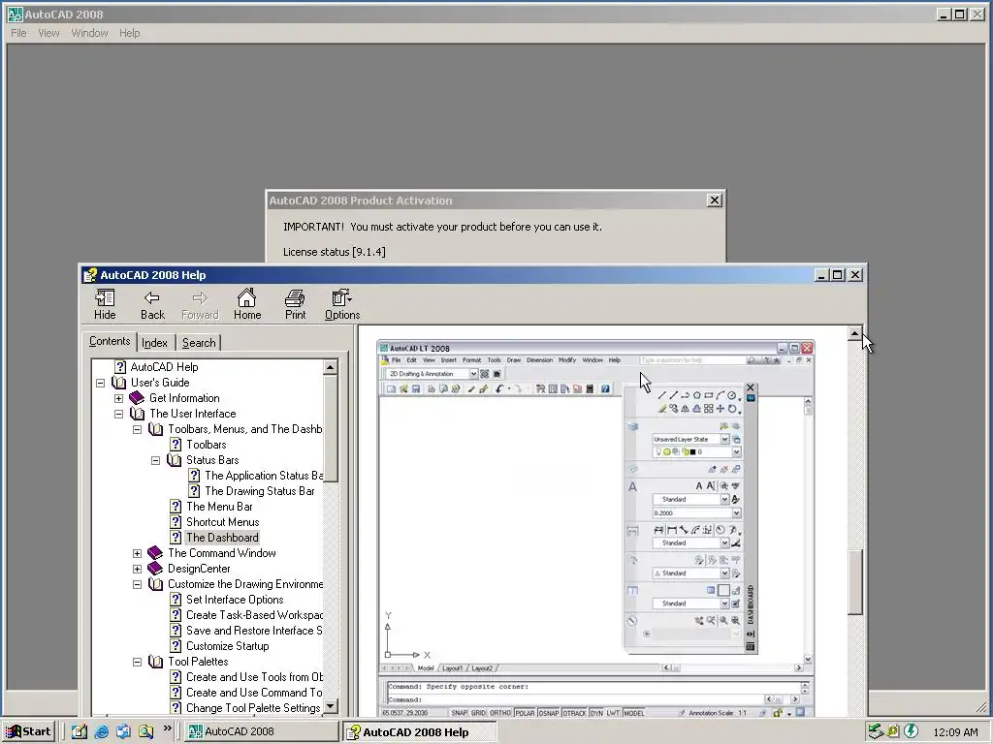The width and height of the screenshot is (993, 744).
Task: Open the Shortcut Menus topic
Action: coord(222,522)
